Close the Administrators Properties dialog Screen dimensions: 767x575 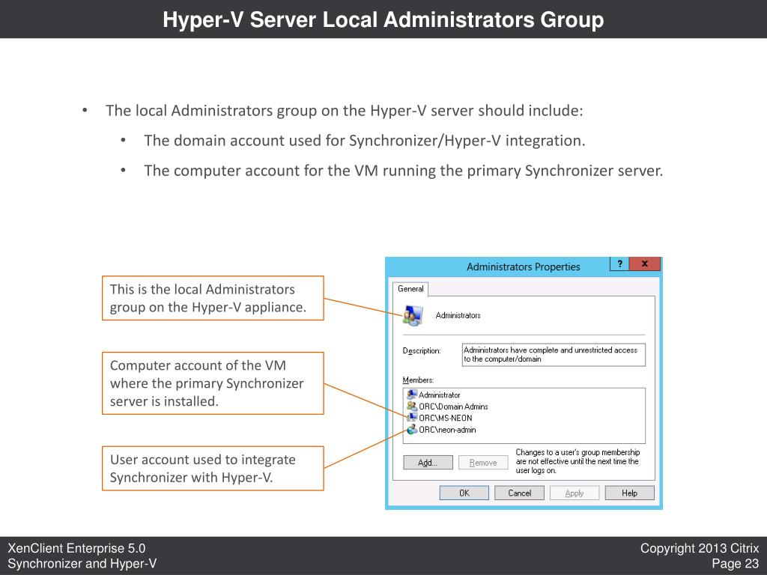645,264
